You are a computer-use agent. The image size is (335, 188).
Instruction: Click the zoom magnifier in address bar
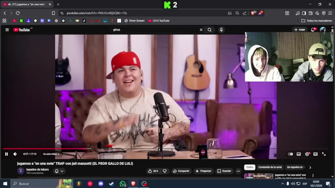(237, 13)
